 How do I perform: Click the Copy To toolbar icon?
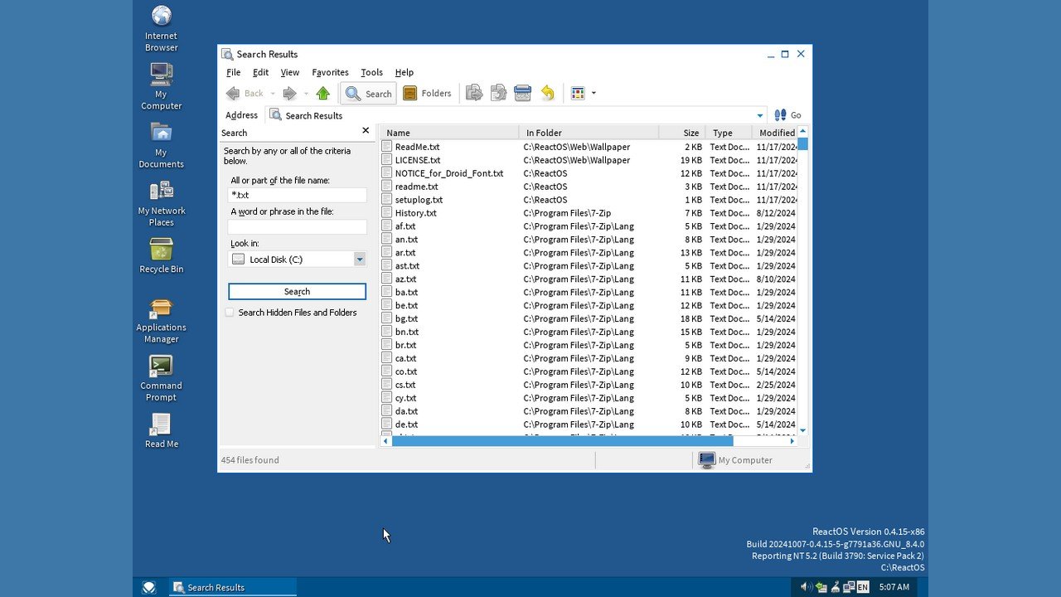coord(498,93)
